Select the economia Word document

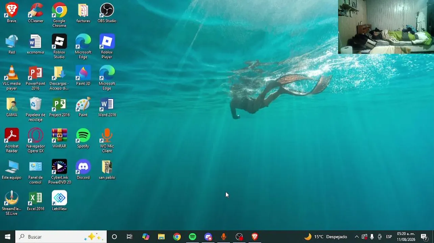[35, 44]
